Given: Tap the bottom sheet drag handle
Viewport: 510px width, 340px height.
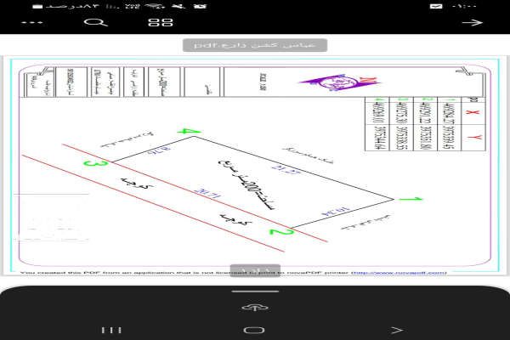Looking at the screenshot, I should click(255, 292).
